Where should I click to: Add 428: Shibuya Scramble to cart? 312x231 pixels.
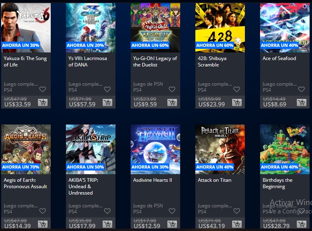click(x=237, y=102)
